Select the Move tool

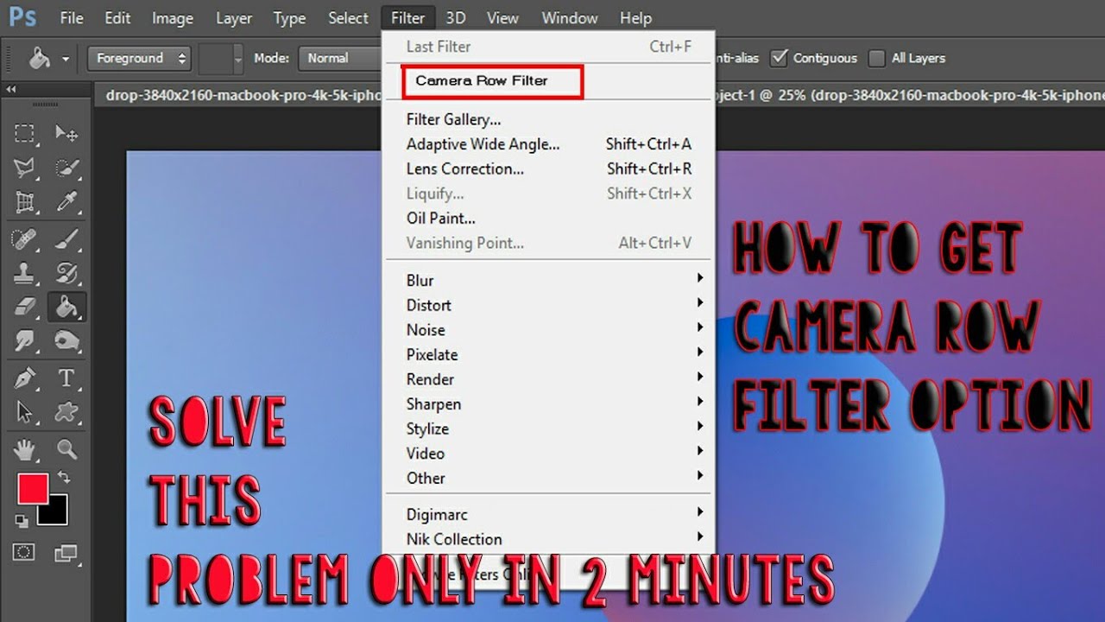(x=66, y=133)
